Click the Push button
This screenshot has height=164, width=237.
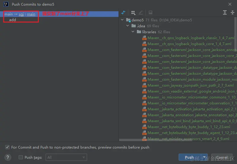point(190,157)
